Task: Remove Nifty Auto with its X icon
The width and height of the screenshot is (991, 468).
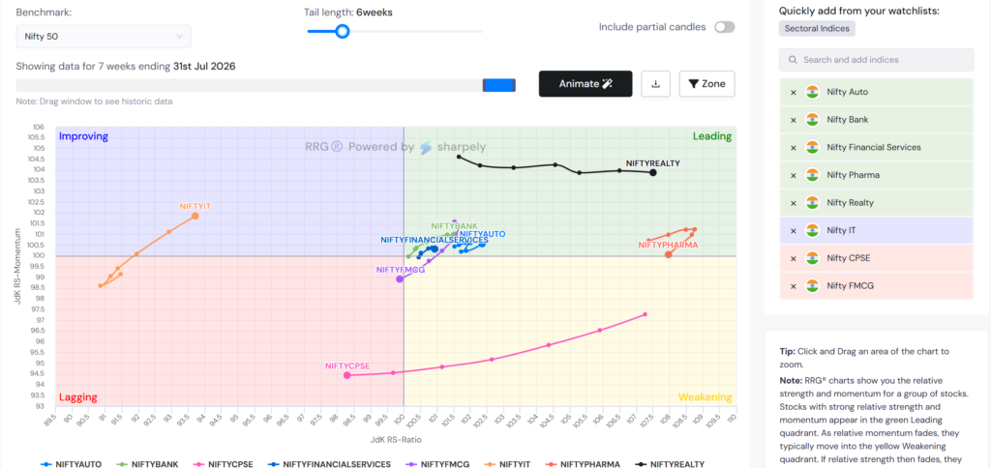Action: [x=794, y=92]
